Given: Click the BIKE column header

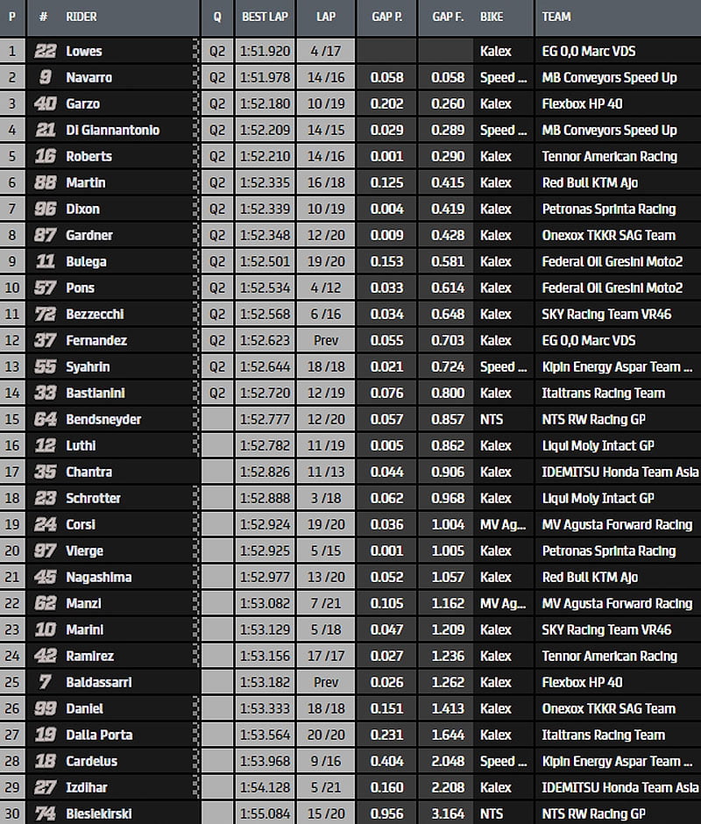Looking at the screenshot, I should [x=492, y=17].
